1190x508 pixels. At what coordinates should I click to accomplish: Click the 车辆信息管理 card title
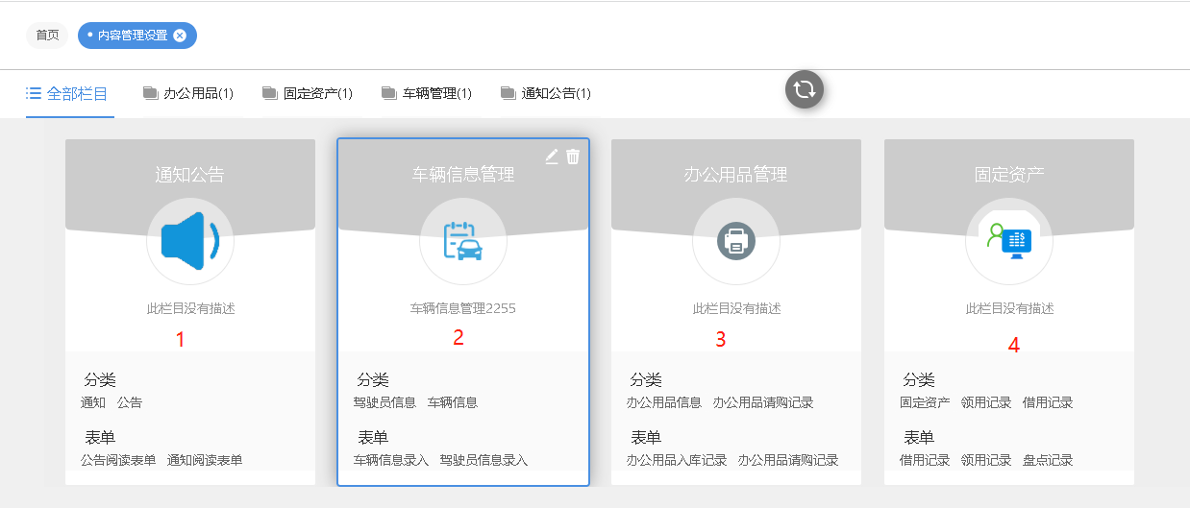463,175
